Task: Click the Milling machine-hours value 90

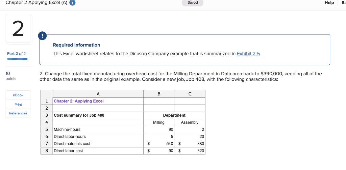Action: click(x=159, y=130)
